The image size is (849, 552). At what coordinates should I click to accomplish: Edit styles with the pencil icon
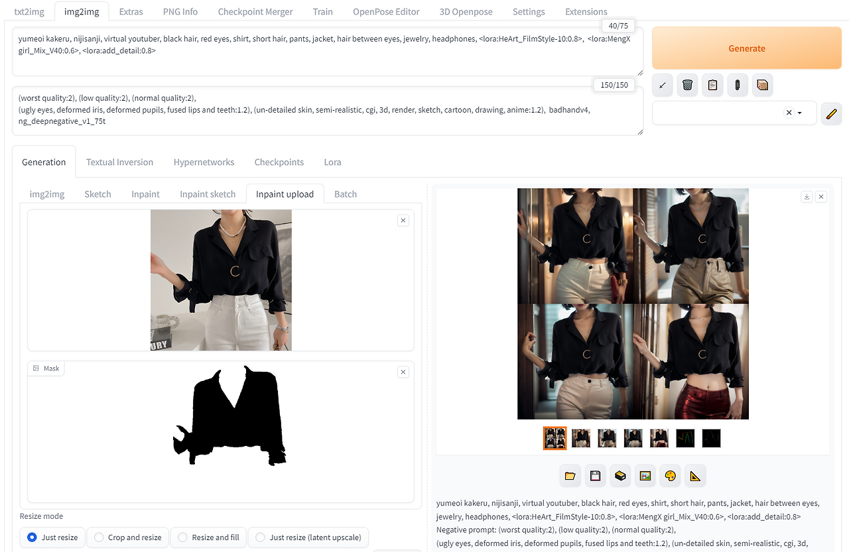[x=831, y=113]
